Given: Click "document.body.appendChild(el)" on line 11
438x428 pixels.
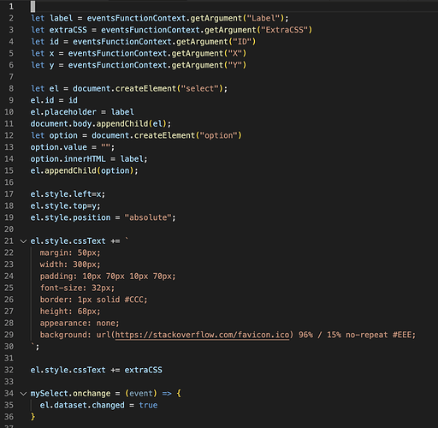Looking at the screenshot, I should [98, 123].
